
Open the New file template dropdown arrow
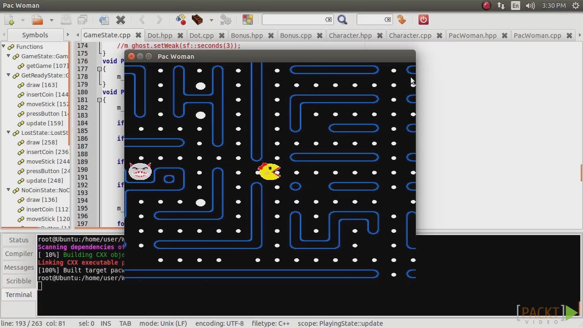(22, 20)
